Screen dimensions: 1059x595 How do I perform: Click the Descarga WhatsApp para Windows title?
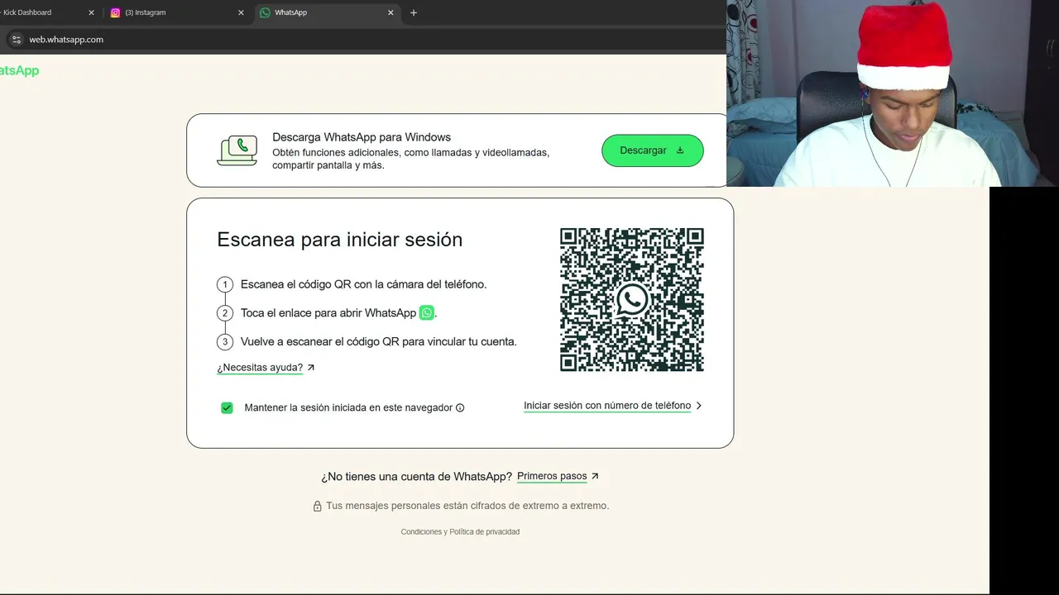tap(362, 137)
